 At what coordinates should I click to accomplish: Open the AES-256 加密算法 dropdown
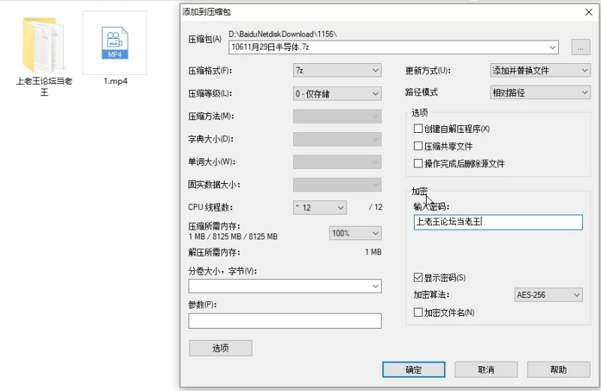pyautogui.click(x=548, y=294)
